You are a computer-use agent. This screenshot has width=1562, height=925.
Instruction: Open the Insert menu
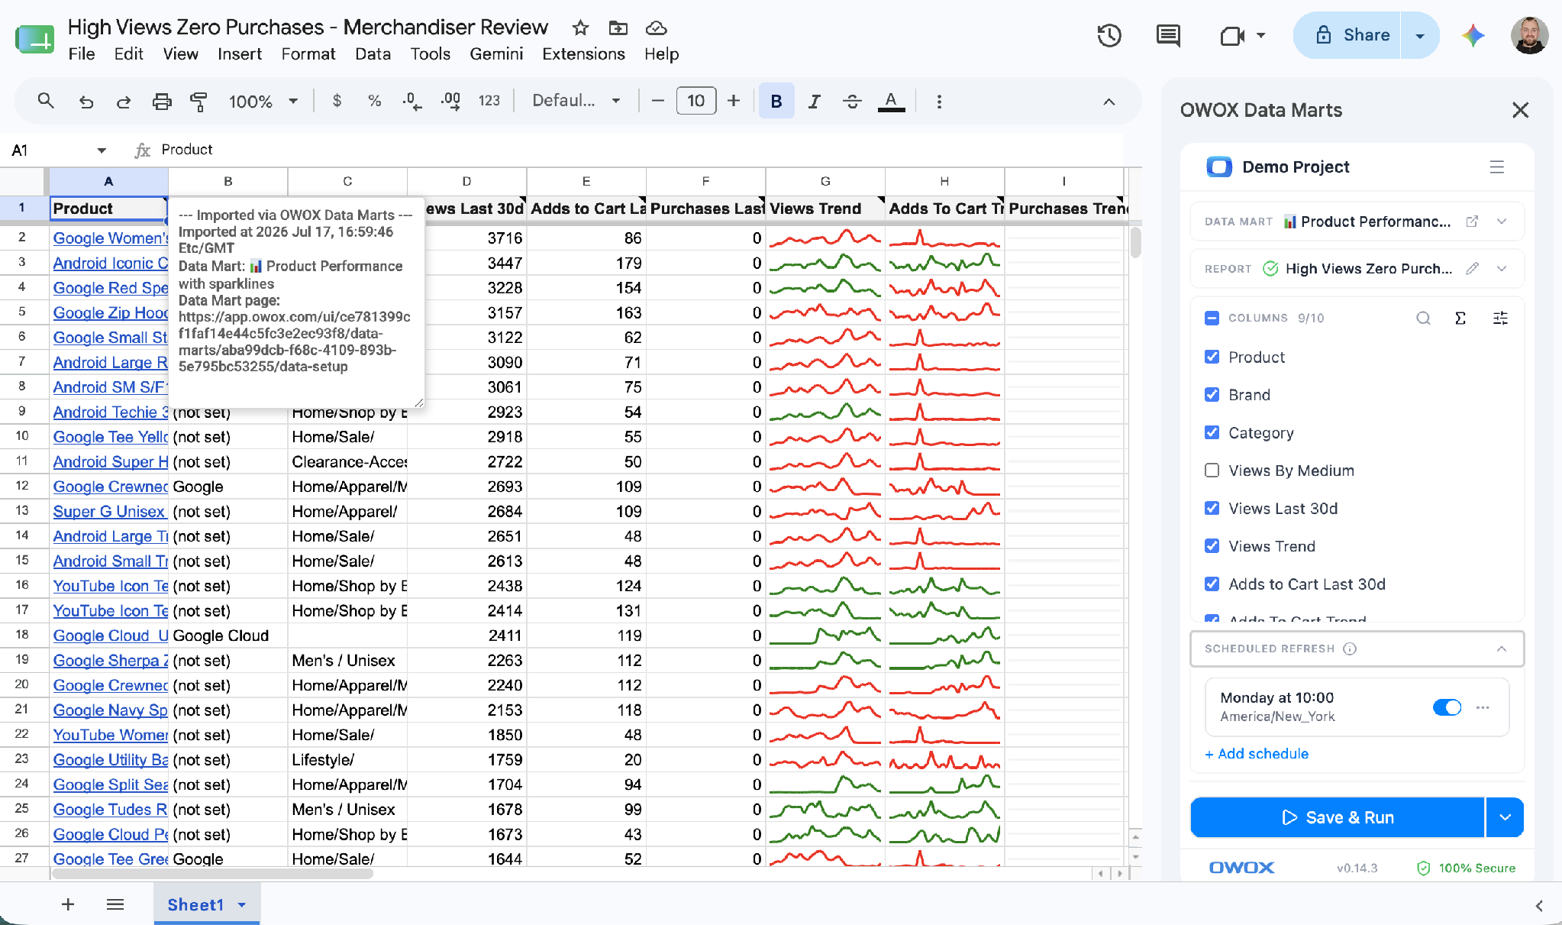point(240,53)
